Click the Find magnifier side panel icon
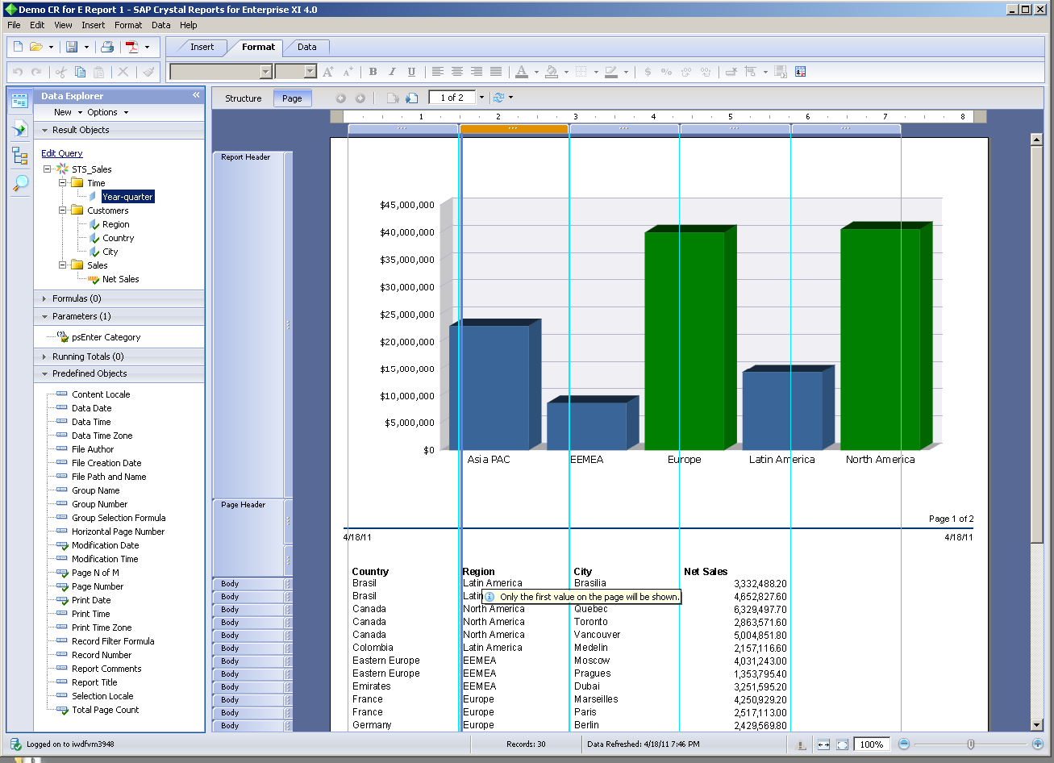Viewport: 1054px width, 763px height. (x=20, y=182)
